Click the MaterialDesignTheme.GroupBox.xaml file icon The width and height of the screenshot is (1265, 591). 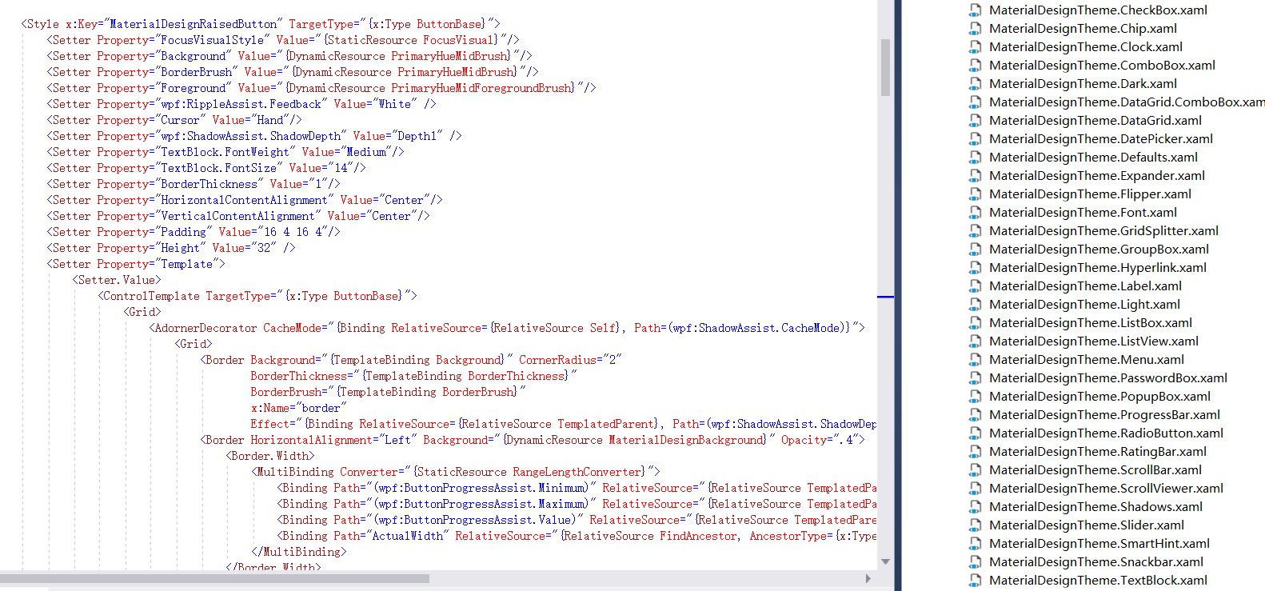point(975,250)
